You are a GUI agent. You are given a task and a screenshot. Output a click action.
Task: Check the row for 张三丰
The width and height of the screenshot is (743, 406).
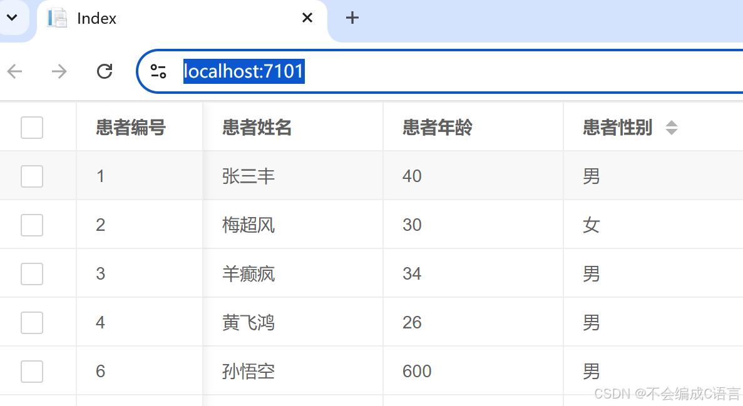(x=32, y=176)
